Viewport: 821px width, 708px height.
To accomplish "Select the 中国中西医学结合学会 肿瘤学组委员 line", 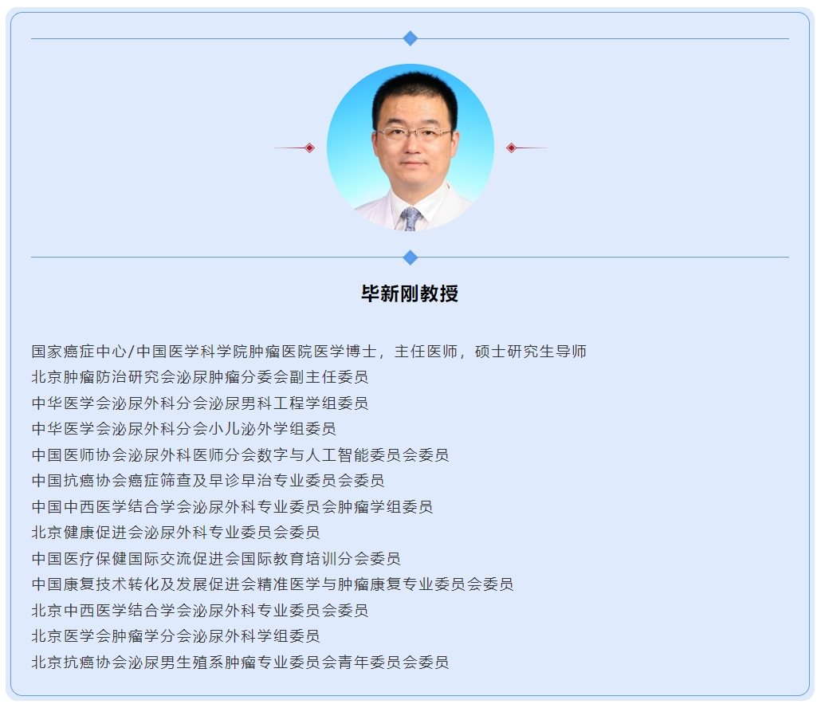I will [232, 507].
